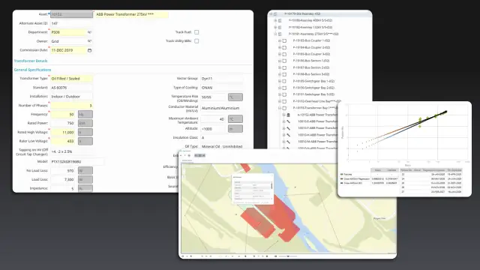
Task: Expand the Kearsley 132kV S/S tree node
Action: [x=275, y=27]
